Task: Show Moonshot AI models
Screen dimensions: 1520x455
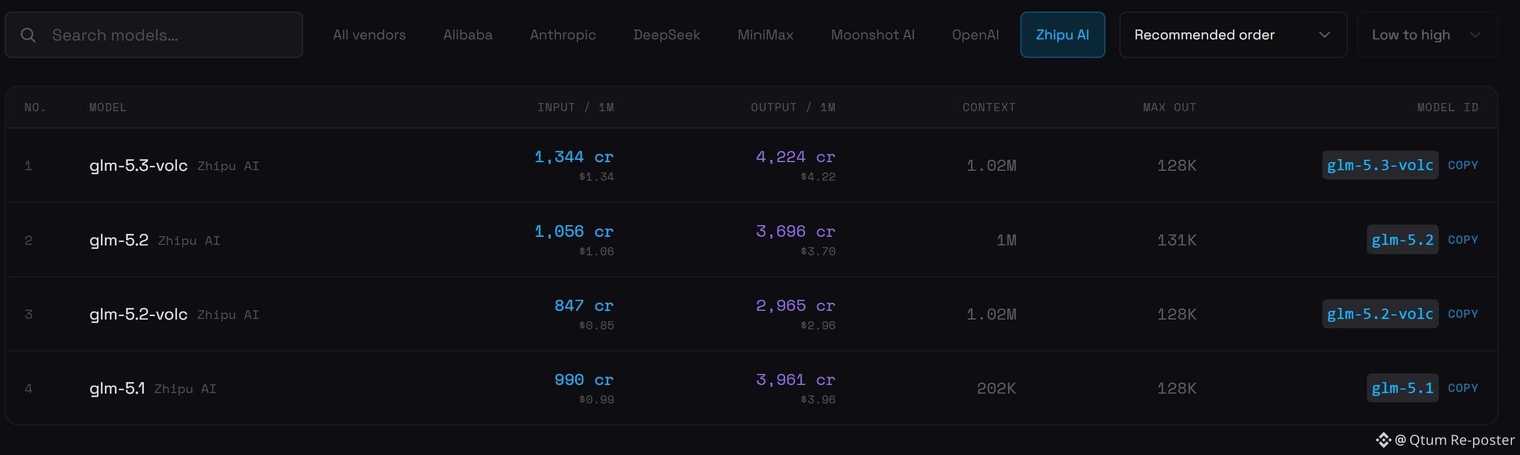Action: [x=872, y=35]
